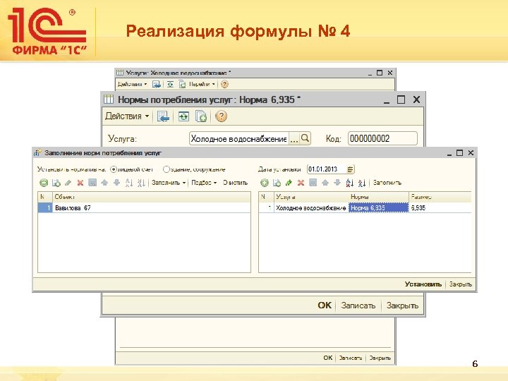Move the Объект row down
508x381 pixels.
(x=116, y=183)
